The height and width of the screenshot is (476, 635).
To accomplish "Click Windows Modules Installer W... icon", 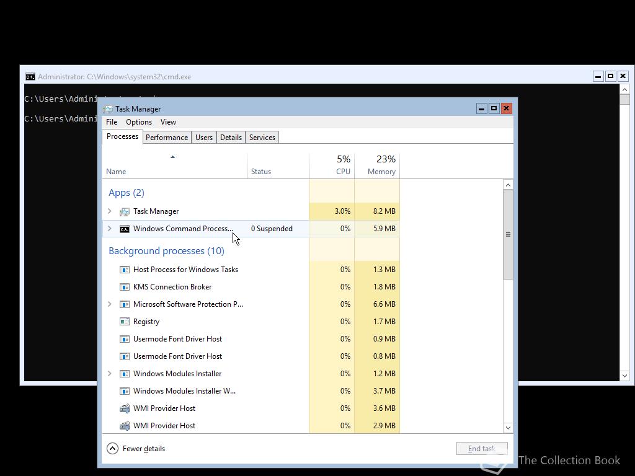I will point(124,392).
